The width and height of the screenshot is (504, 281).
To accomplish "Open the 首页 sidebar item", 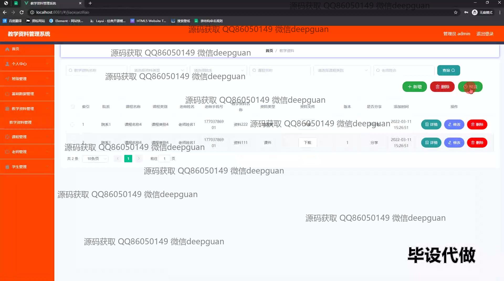I will click(x=27, y=49).
